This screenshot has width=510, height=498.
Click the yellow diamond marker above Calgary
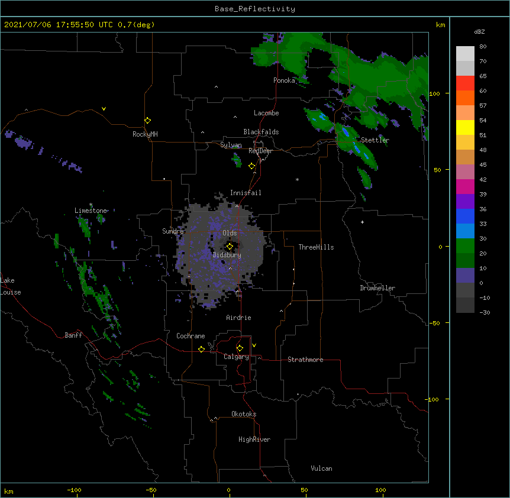tap(240, 348)
